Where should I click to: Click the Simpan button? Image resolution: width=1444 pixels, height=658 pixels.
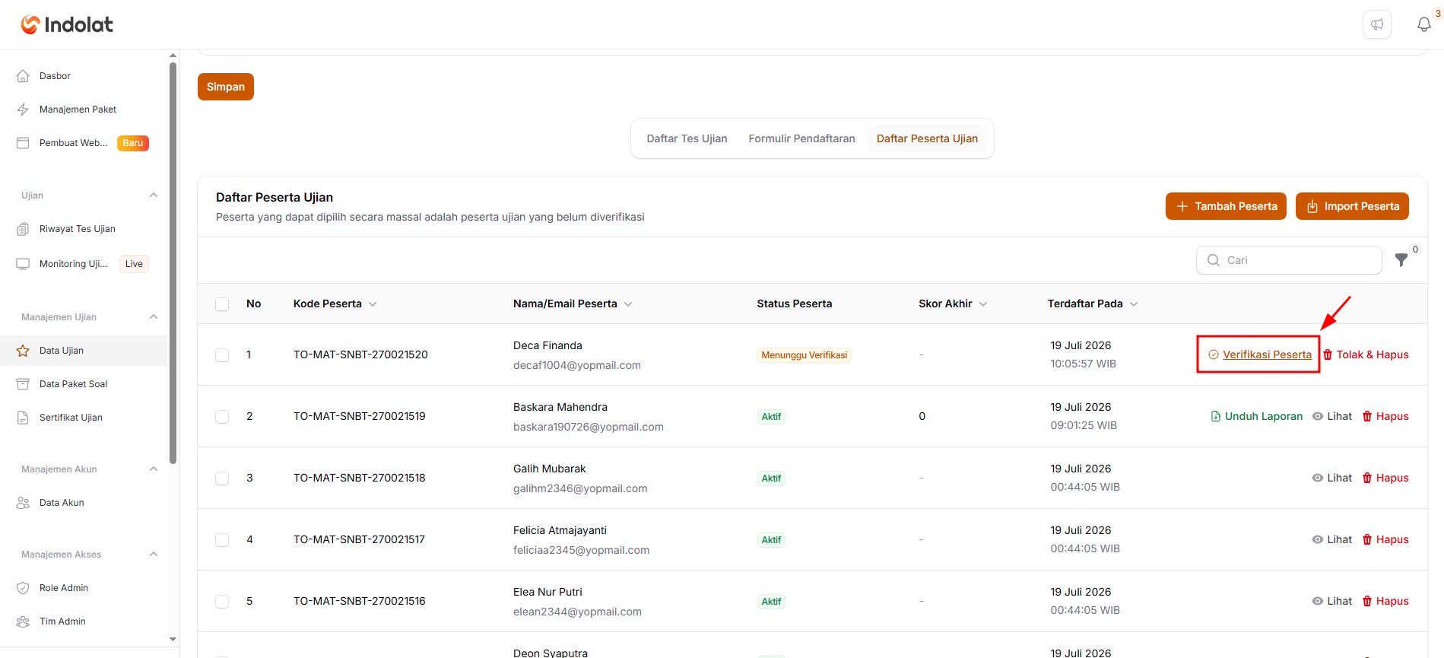pyautogui.click(x=226, y=87)
